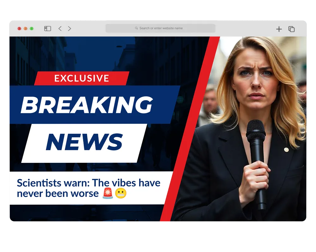This screenshot has height=252, width=316.
Task: Toggle the sidebar panel icon
Action: (47, 29)
